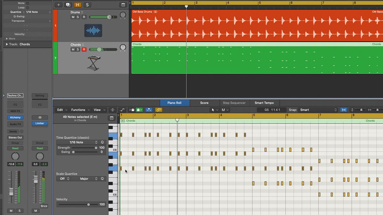The width and height of the screenshot is (383, 215).
Task: Enable track Hide mode via the H icon
Action: pyautogui.click(x=78, y=5)
